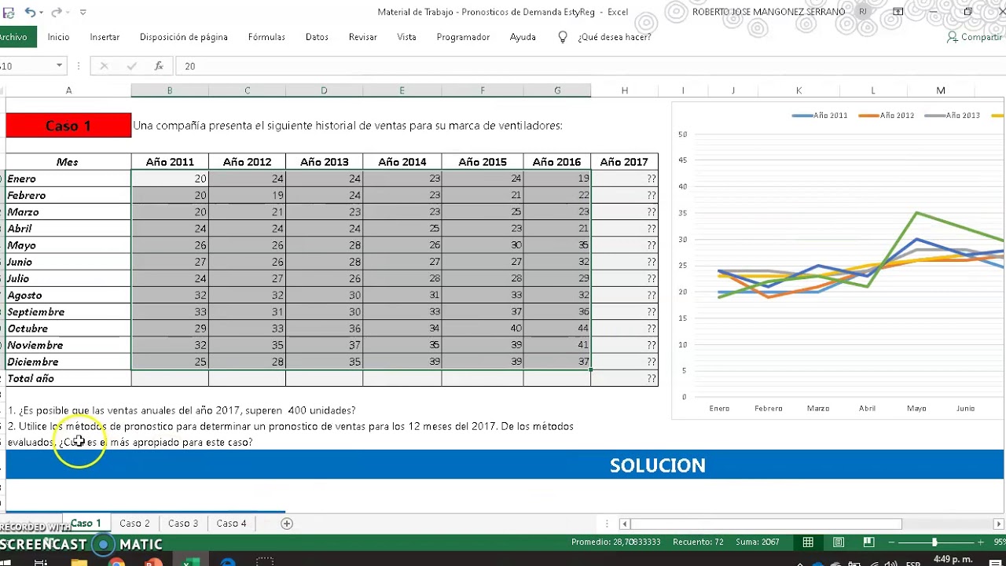Switch to Normal view icon
The width and height of the screenshot is (1006, 566).
pyautogui.click(x=808, y=542)
